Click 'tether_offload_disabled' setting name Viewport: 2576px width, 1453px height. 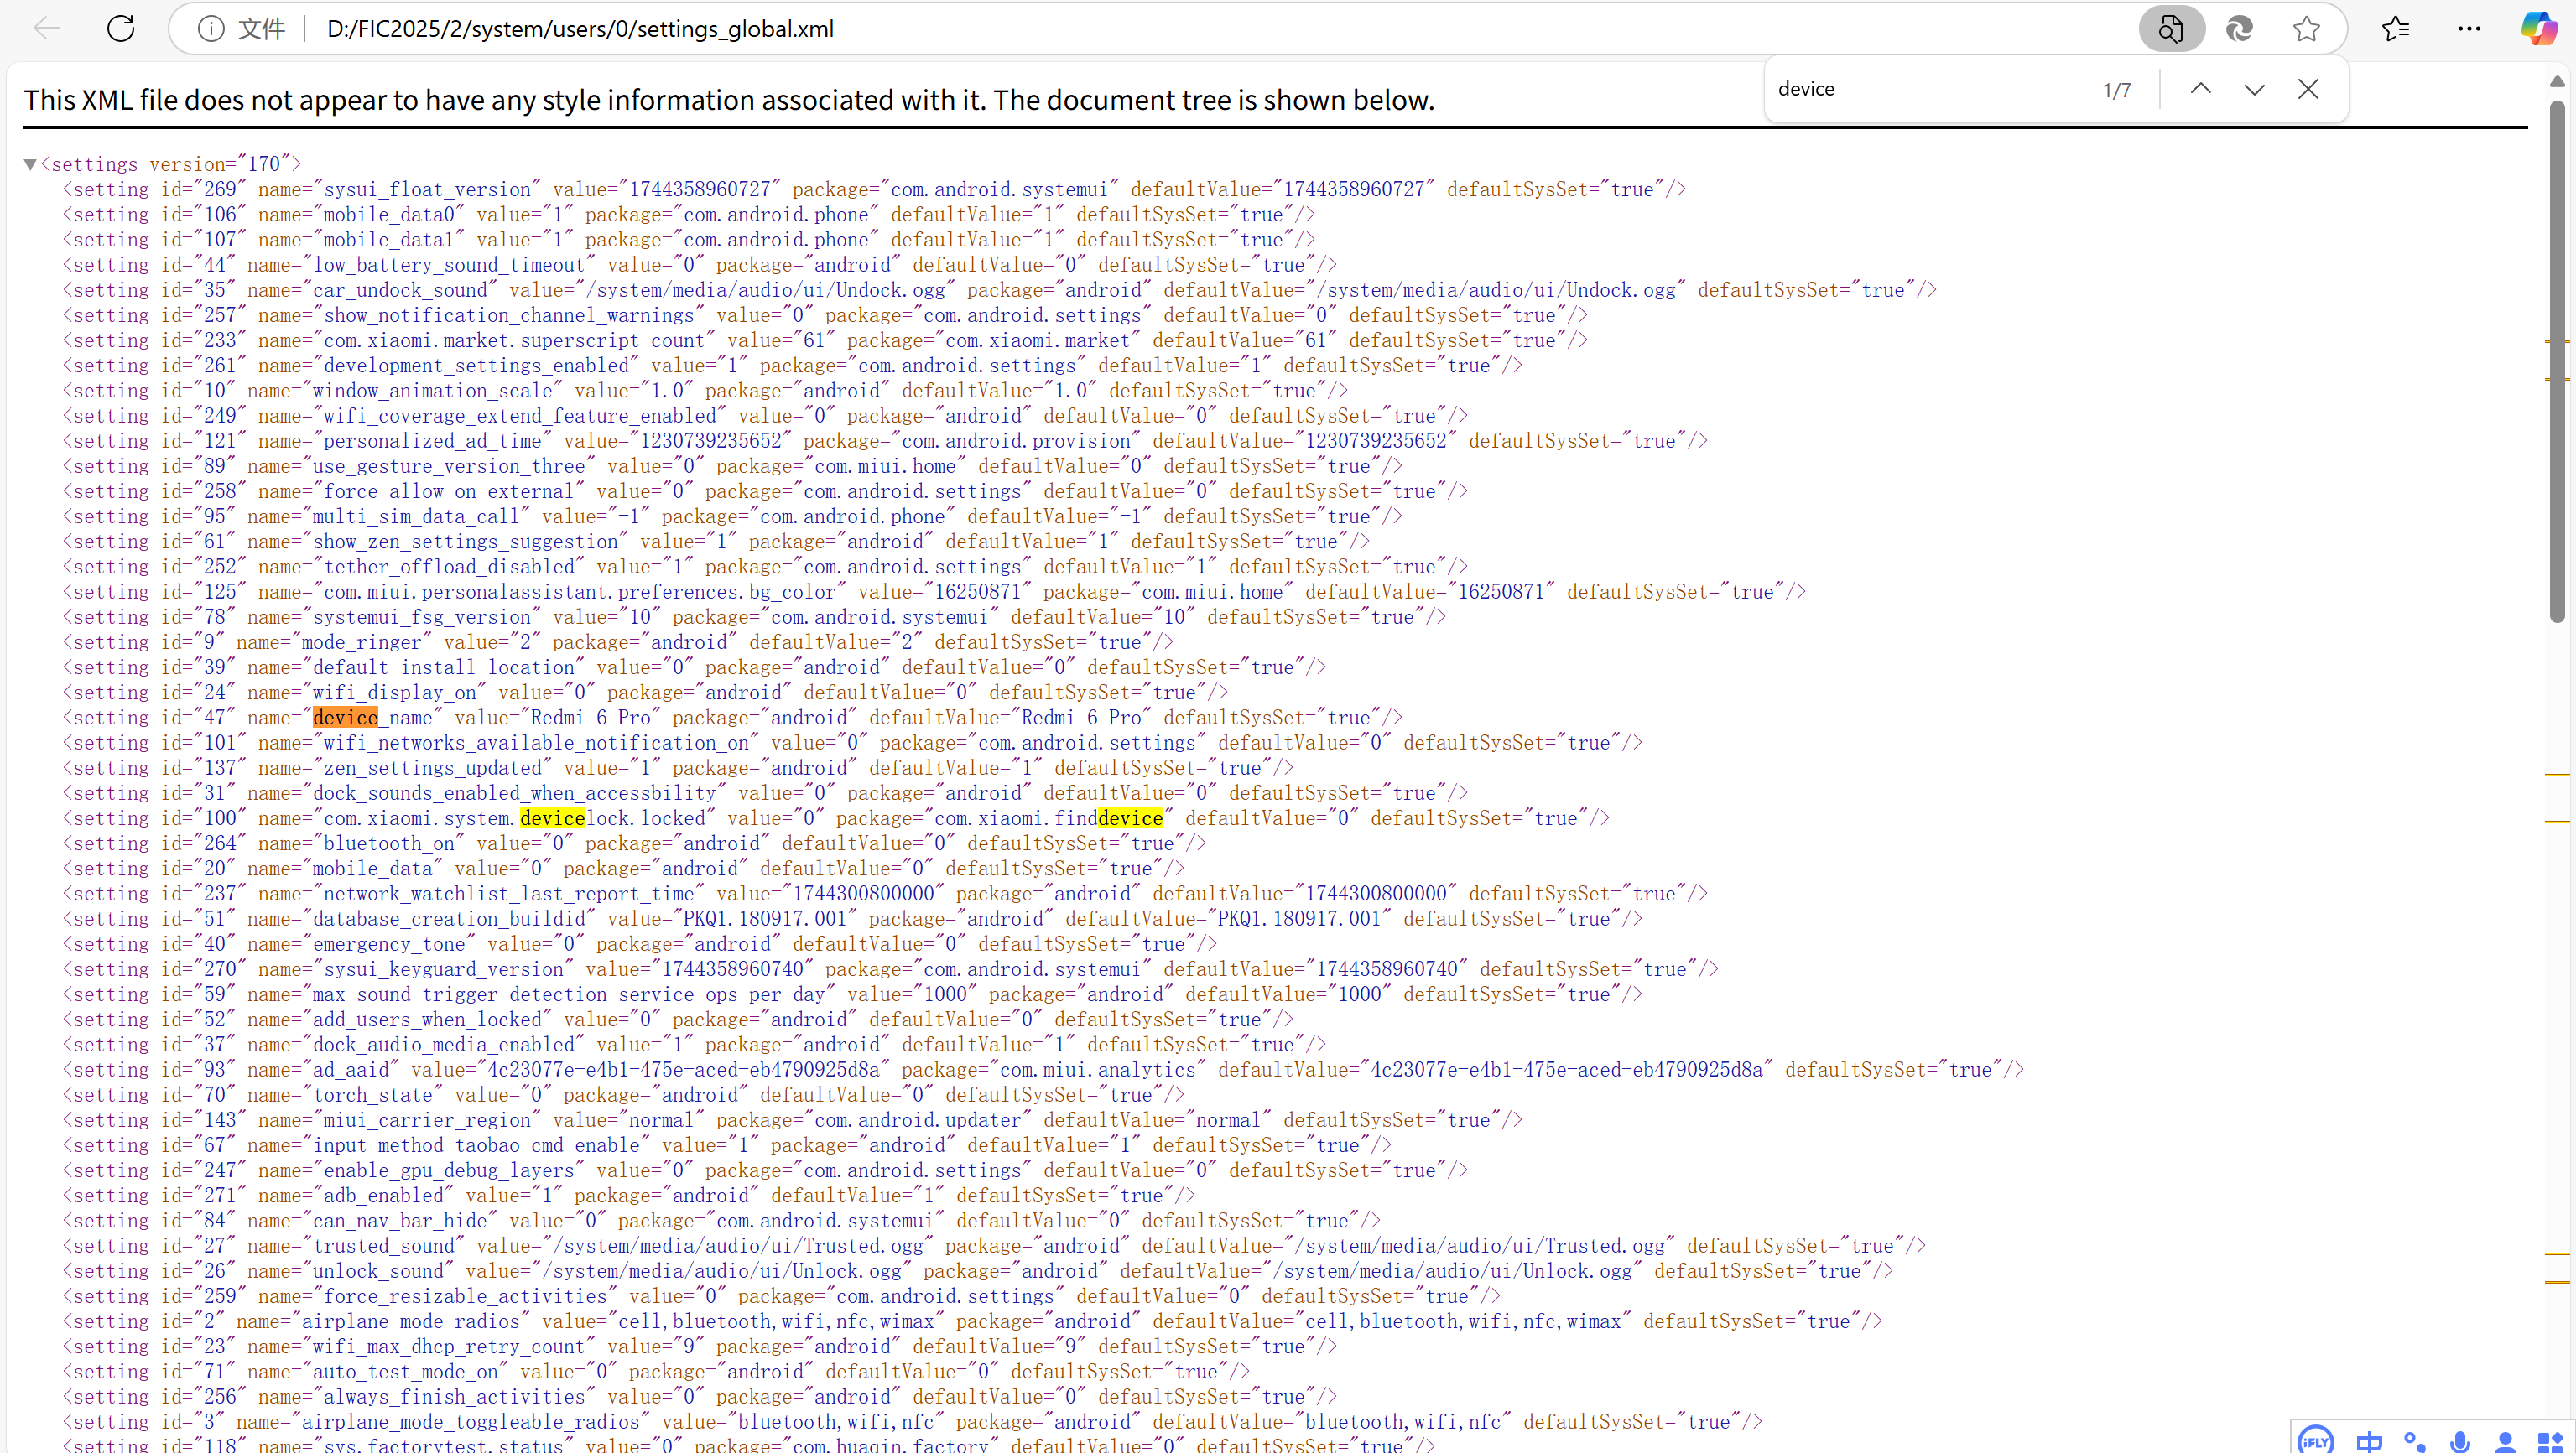point(449,567)
